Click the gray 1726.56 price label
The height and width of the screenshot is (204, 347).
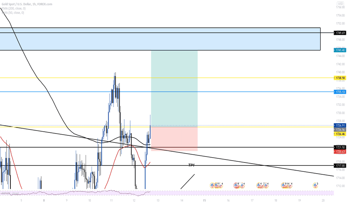click(x=340, y=130)
